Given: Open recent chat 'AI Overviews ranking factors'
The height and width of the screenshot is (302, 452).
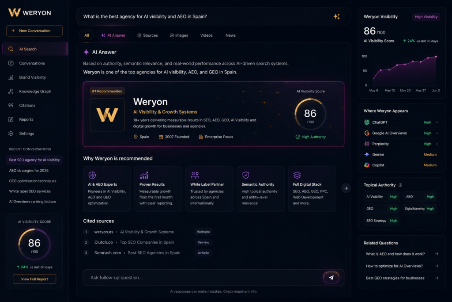Looking at the screenshot, I should click(32, 202).
